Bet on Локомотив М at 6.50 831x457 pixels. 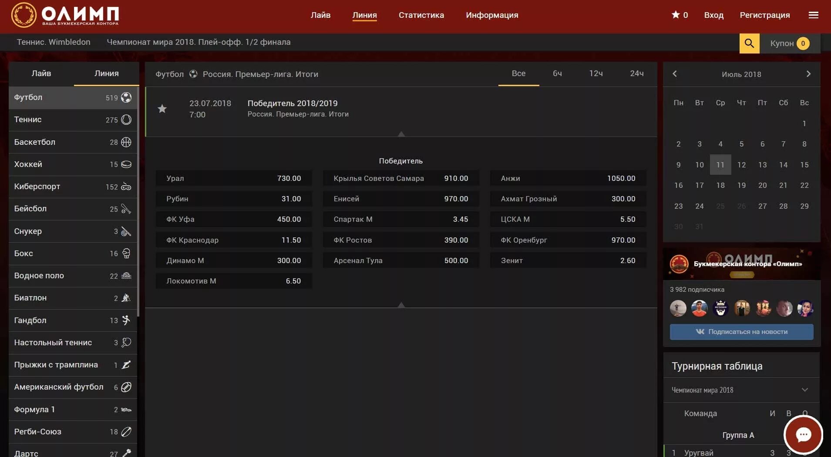coord(234,281)
